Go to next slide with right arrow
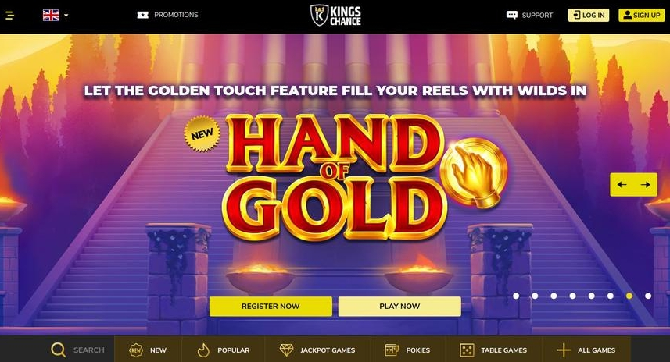670x362 pixels. [x=645, y=185]
